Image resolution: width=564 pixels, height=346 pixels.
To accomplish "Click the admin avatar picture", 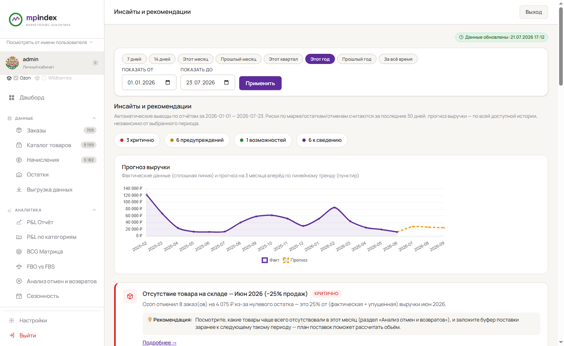I will pos(12,62).
